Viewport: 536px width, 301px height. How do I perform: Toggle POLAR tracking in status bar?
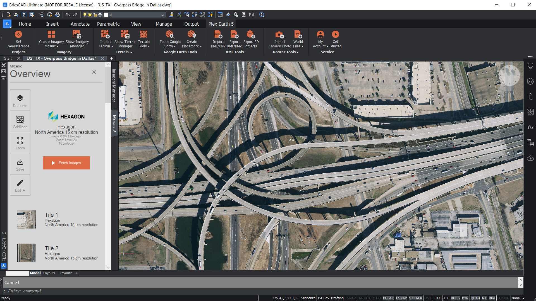tap(388, 298)
